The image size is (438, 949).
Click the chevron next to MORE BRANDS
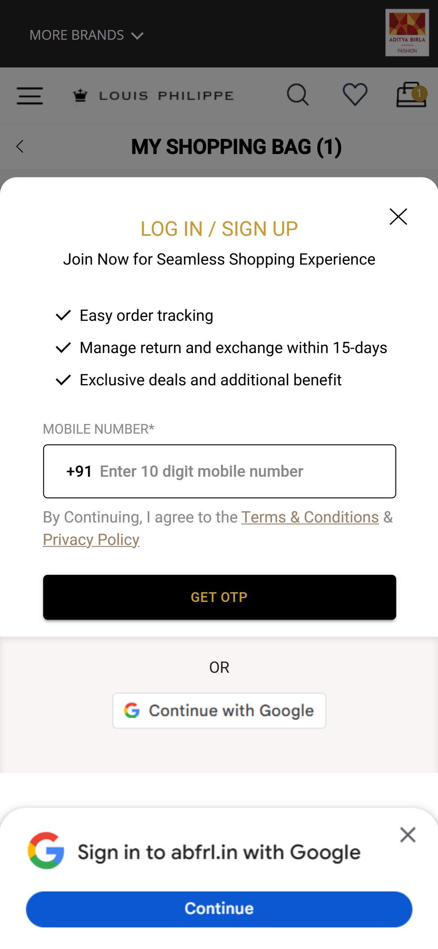click(137, 36)
